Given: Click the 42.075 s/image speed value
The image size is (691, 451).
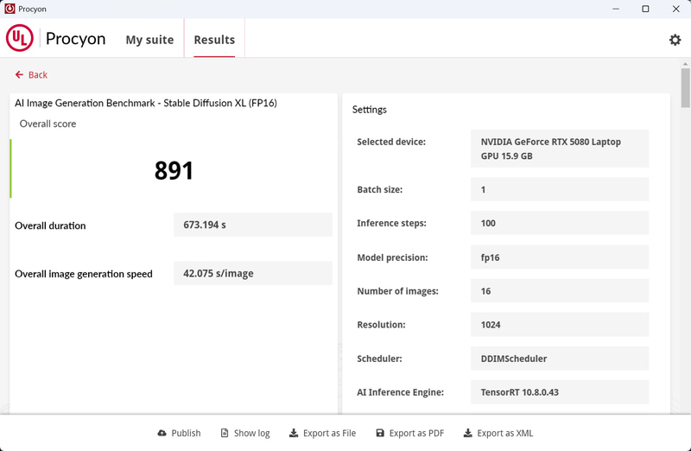Looking at the screenshot, I should [253, 273].
